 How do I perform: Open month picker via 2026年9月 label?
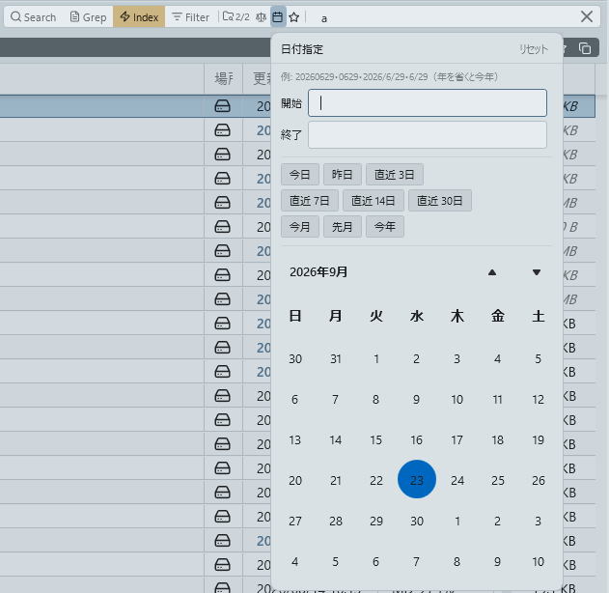pyautogui.click(x=318, y=272)
